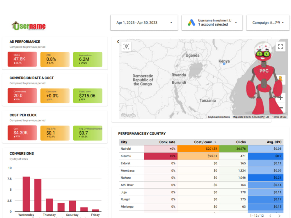Viewport: 291px width, 218px height.
Task: Select the Mlolongo row city cell
Action: [x=132, y=207]
